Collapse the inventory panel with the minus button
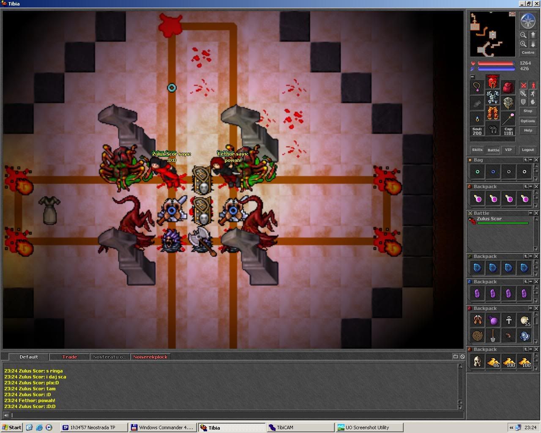The height and width of the screenshot is (433, 541). [472, 77]
